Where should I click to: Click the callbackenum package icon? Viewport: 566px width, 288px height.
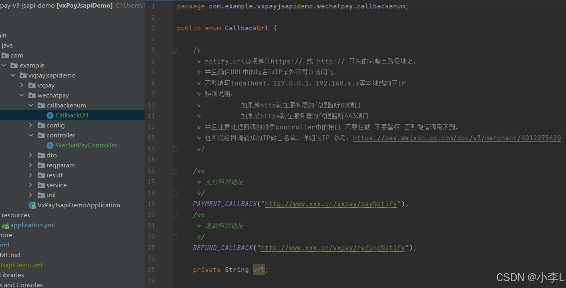[41, 105]
